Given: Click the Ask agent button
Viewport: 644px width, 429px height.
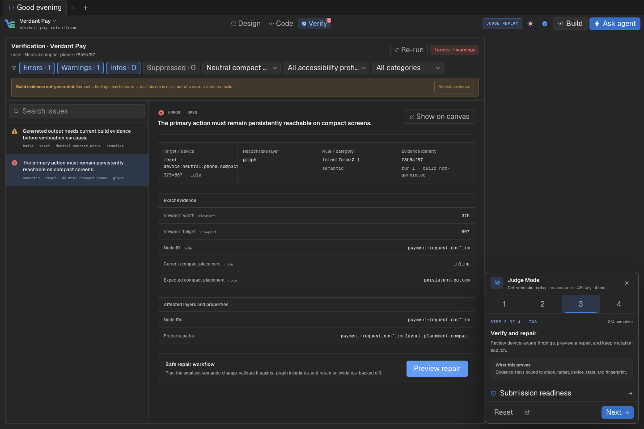Looking at the screenshot, I should pos(615,24).
